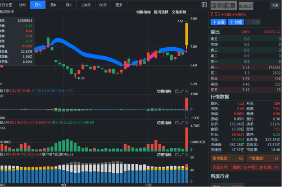Click window icon of first indicator panel
This screenshot has width=282, height=187.
[177, 91]
